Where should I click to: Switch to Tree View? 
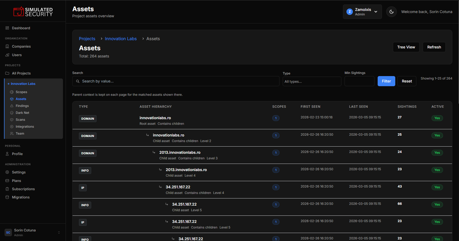[x=406, y=47]
